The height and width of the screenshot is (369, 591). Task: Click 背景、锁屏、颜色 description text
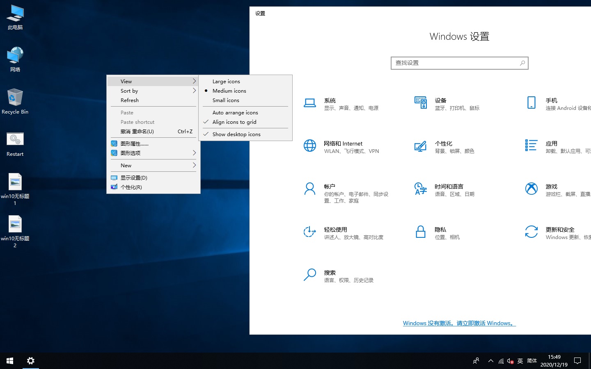tap(454, 151)
